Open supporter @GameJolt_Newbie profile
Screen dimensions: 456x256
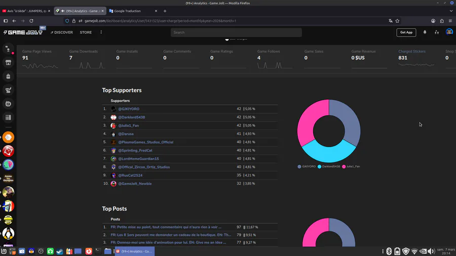[x=135, y=184]
